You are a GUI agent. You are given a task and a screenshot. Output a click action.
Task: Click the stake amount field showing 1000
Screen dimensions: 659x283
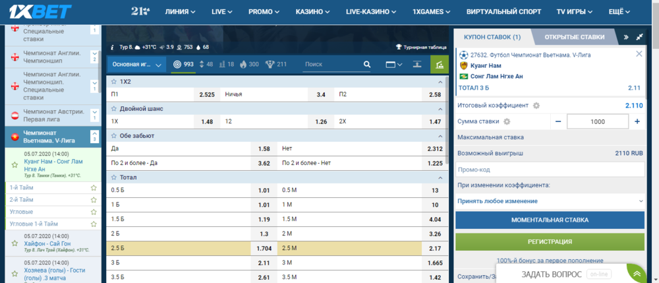pos(597,121)
